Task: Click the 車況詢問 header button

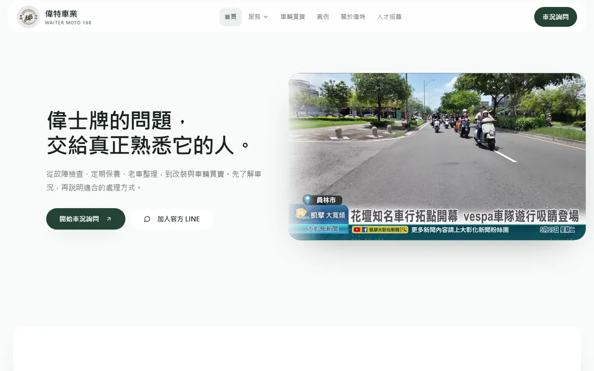Action: pos(555,17)
